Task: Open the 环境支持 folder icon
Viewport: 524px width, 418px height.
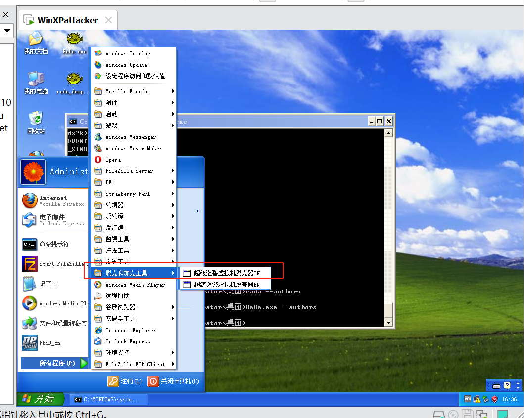Action: point(98,353)
